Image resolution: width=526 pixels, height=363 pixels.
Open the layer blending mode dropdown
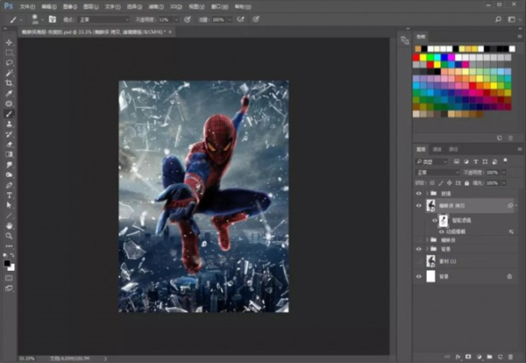437,172
